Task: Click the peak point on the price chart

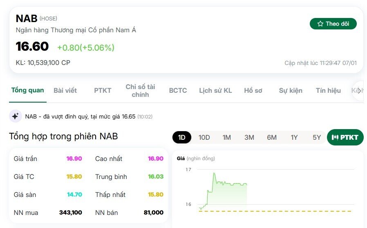Action: click(x=214, y=174)
